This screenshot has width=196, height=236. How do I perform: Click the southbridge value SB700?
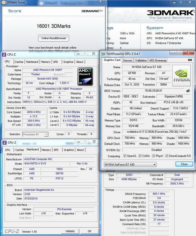(x=59, y=173)
